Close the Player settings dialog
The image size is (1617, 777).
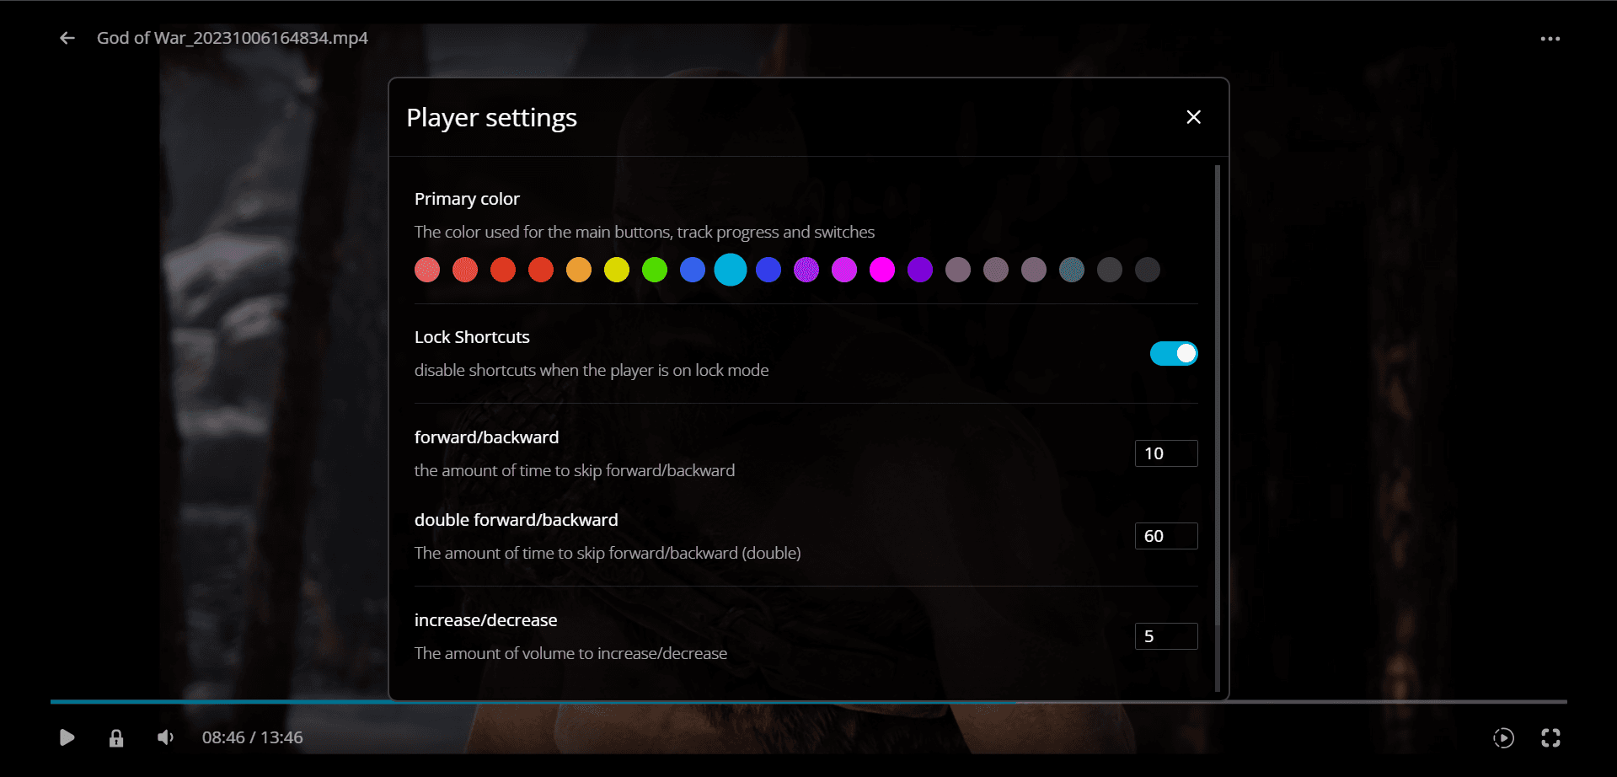[x=1193, y=117]
